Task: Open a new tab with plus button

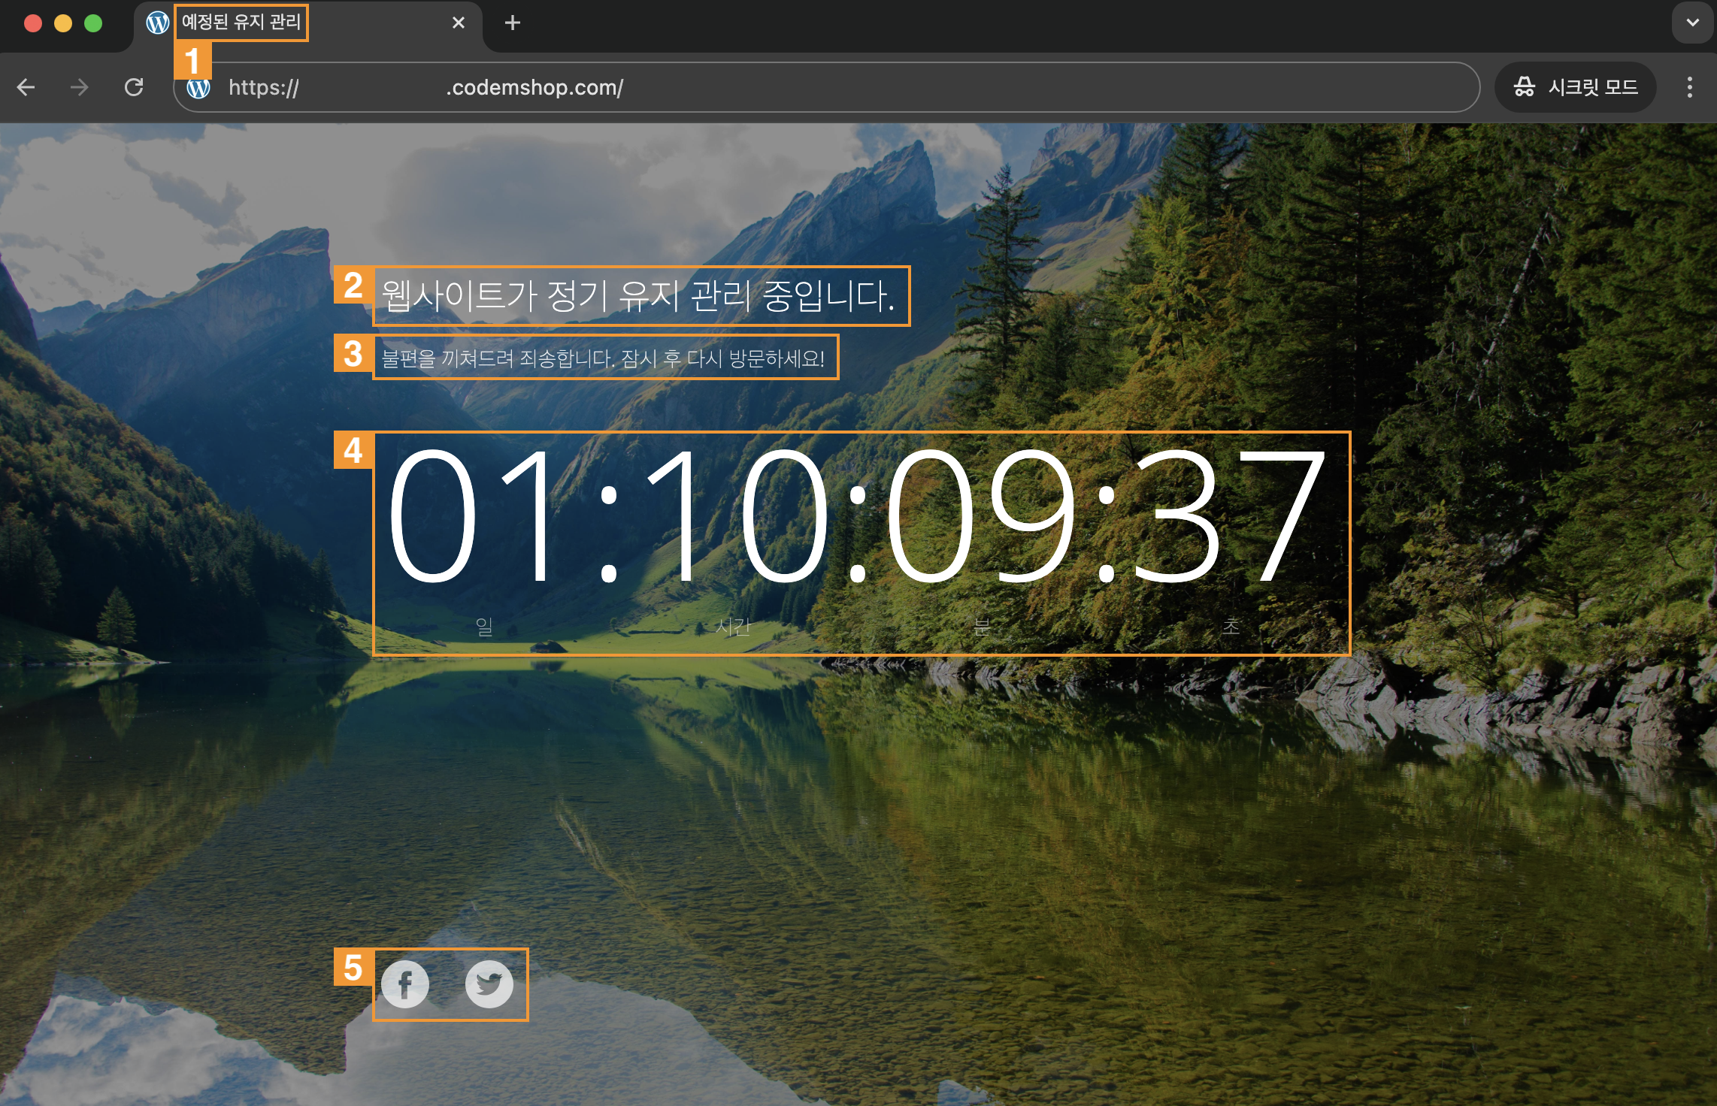Action: 512,23
